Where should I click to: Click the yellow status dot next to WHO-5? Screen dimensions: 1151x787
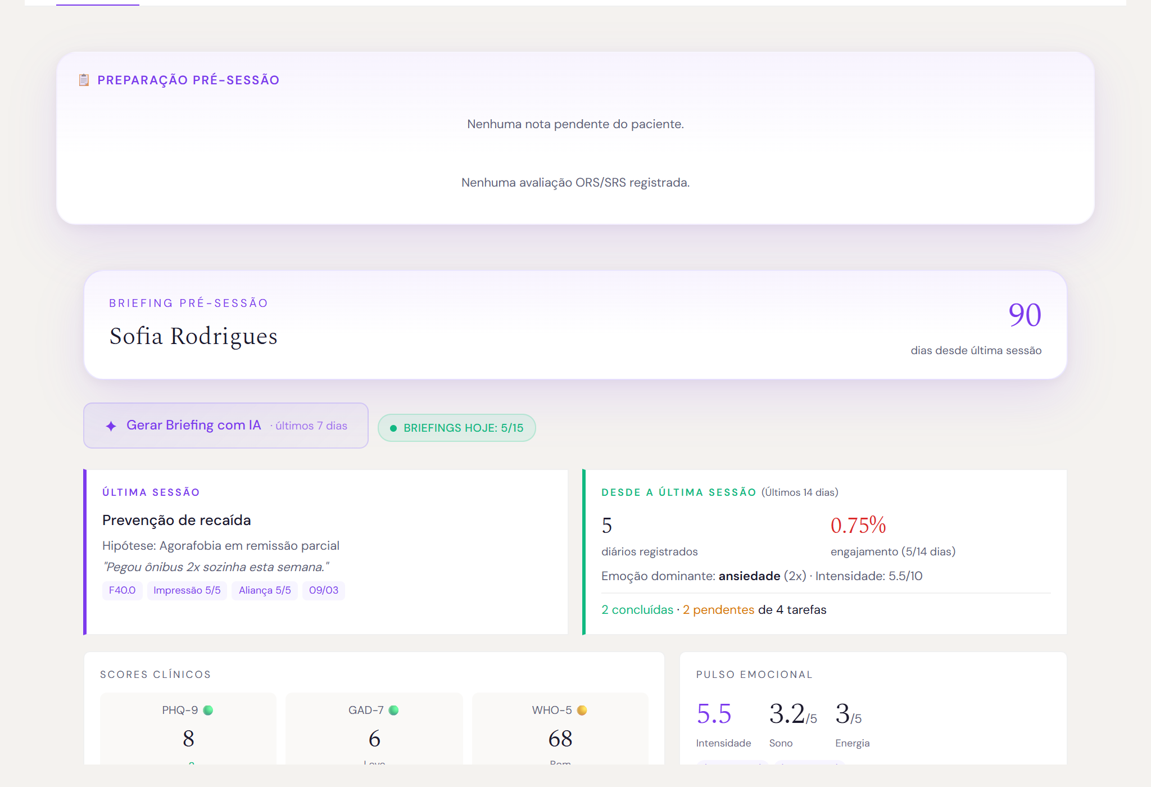(x=582, y=710)
